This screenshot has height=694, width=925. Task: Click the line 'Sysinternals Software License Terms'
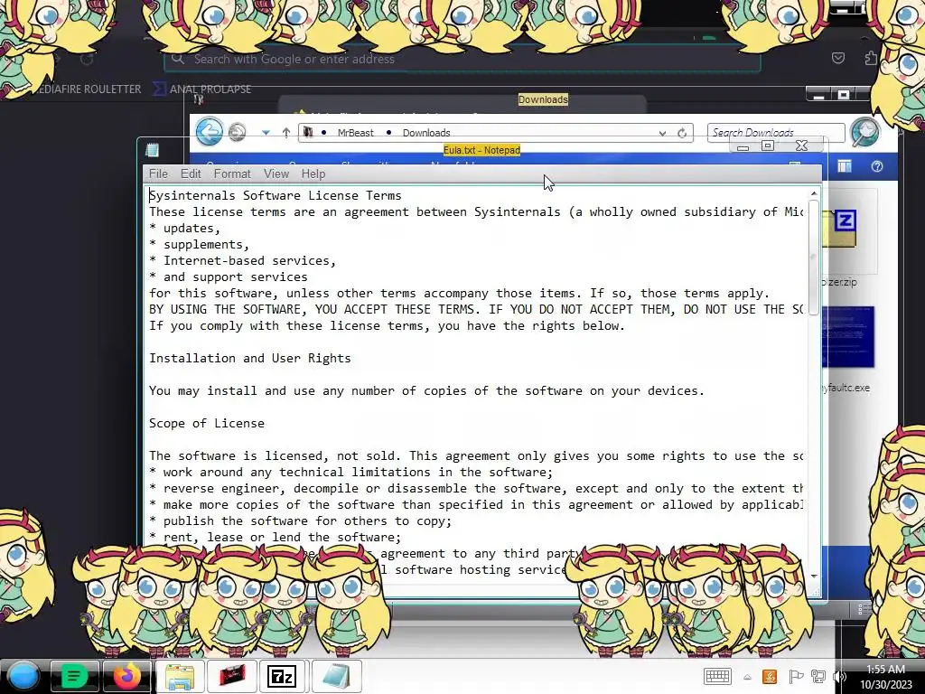click(x=275, y=195)
